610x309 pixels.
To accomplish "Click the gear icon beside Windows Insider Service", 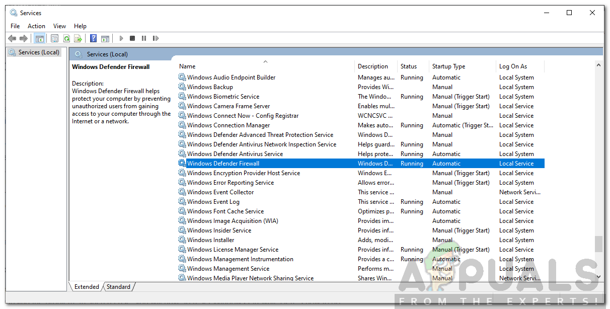I will click(x=182, y=230).
